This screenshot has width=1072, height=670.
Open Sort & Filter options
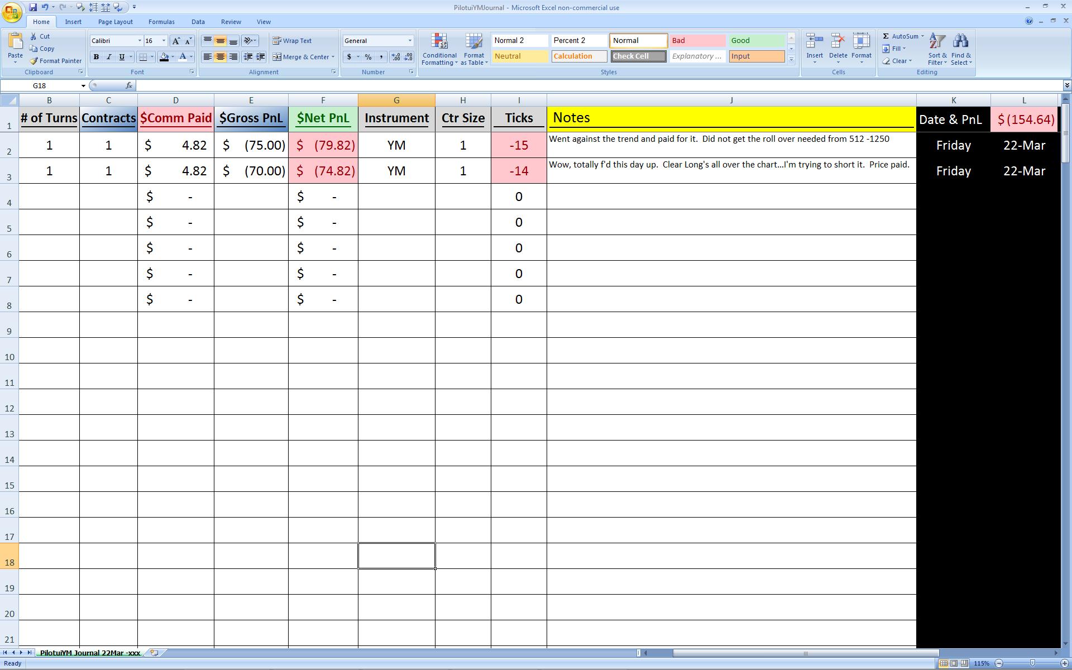[937, 49]
